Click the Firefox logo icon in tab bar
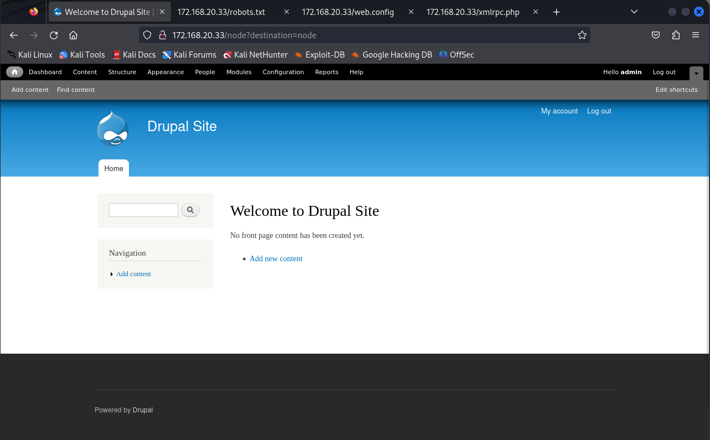Image resolution: width=710 pixels, height=440 pixels. (34, 12)
